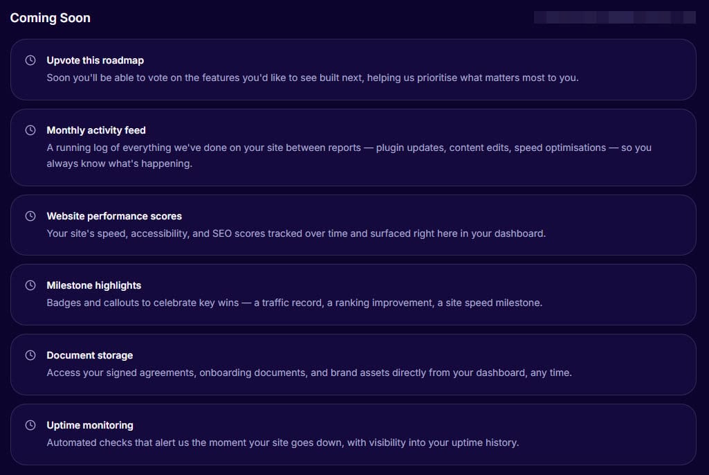Select the Uptime monitoring title

(x=90, y=425)
